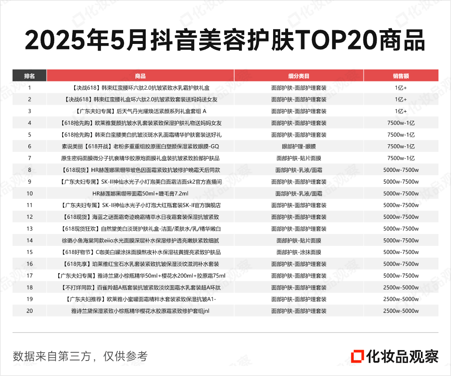Select rank 1 韩束红蛮腰 product row
Image resolution: width=451 pixels, height=376 pixels.
coord(225,88)
